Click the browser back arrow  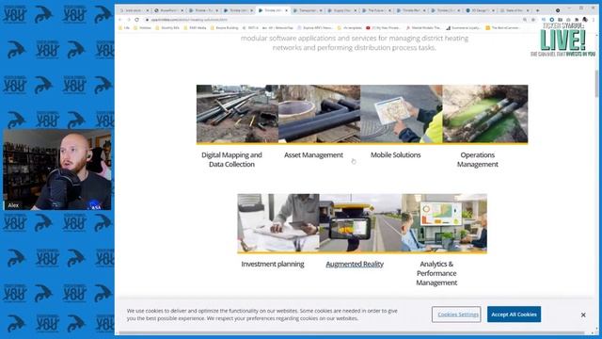pyautogui.click(x=120, y=20)
